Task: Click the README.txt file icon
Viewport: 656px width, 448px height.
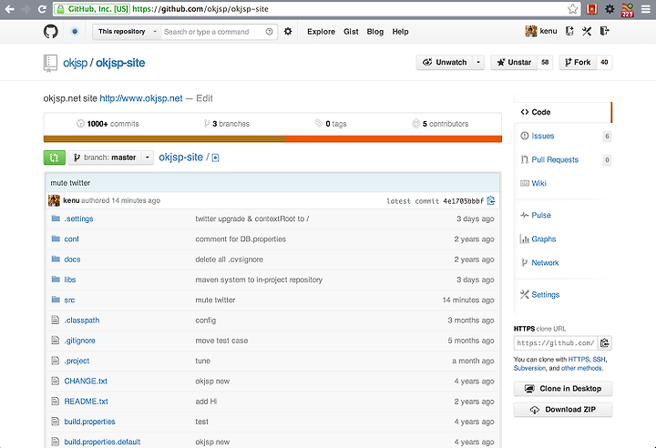Action: pyautogui.click(x=56, y=402)
